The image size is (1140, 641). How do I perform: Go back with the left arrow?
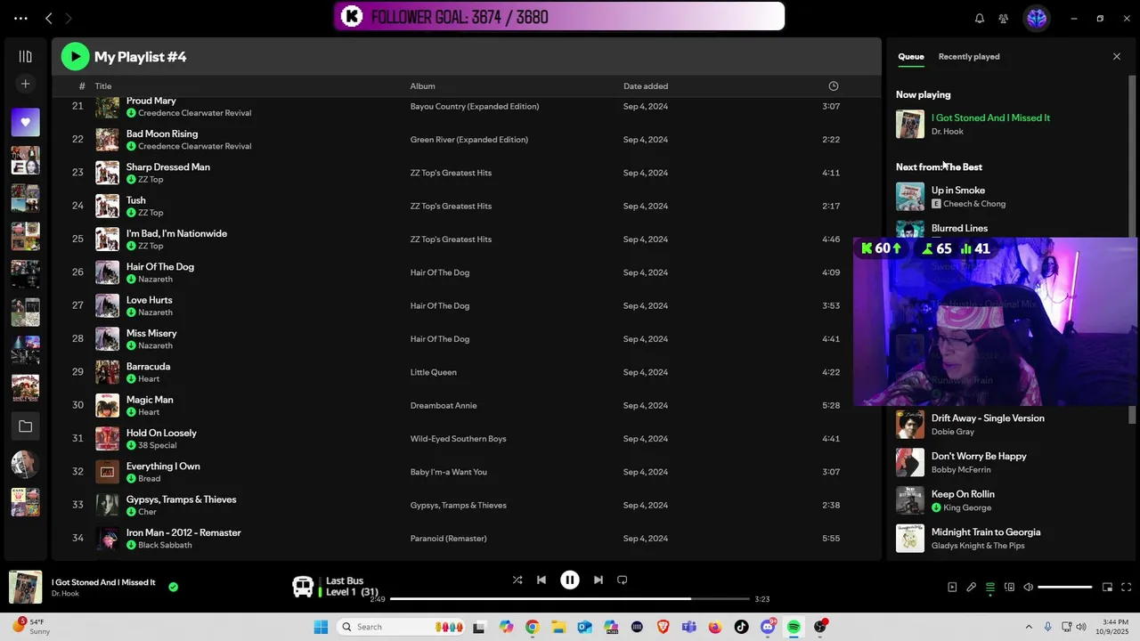coord(49,18)
